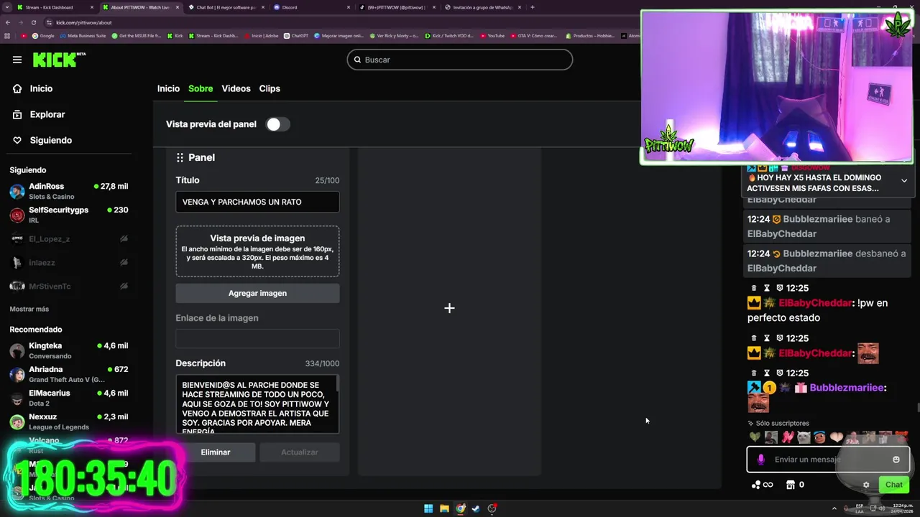Click Agregar imagen button
Viewport: 920px width, 517px height.
[x=257, y=293]
